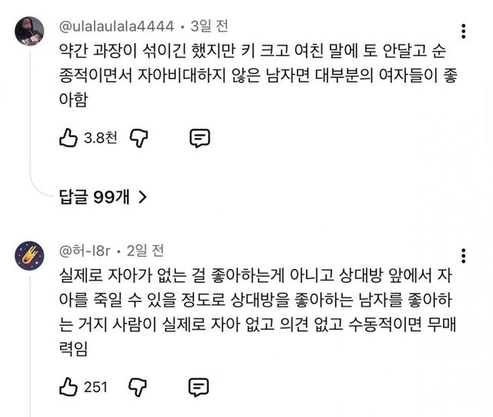Image resolution: width=493 pixels, height=417 pixels.
Task: Open options menu for @ulalaulala4444 comment
Action: pos(462,32)
